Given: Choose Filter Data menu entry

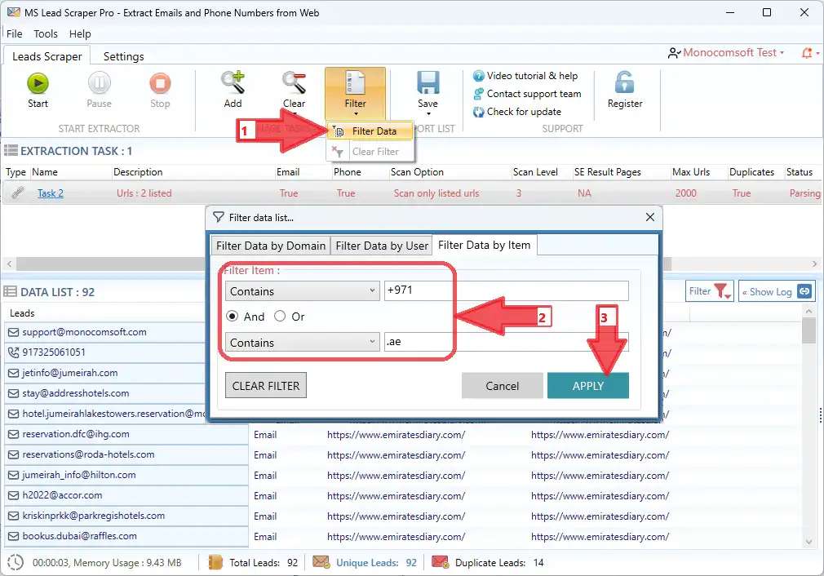Looking at the screenshot, I should click(370, 131).
